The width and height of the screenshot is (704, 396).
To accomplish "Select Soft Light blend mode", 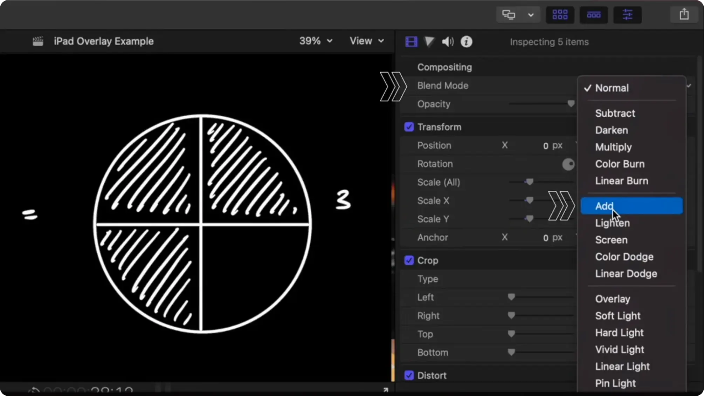I will (631, 315).
